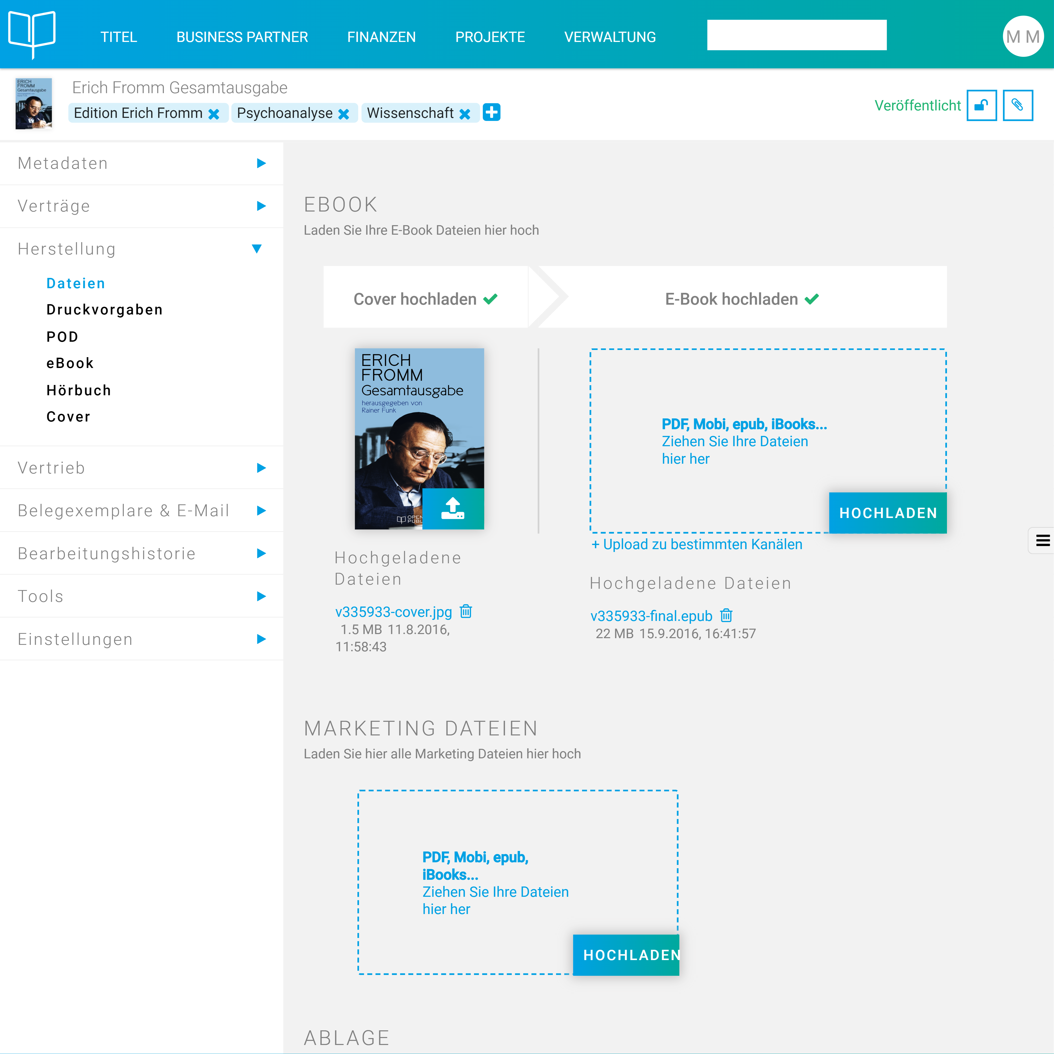Remove the Psychoanalyse tag
The width and height of the screenshot is (1054, 1054).
coord(344,113)
